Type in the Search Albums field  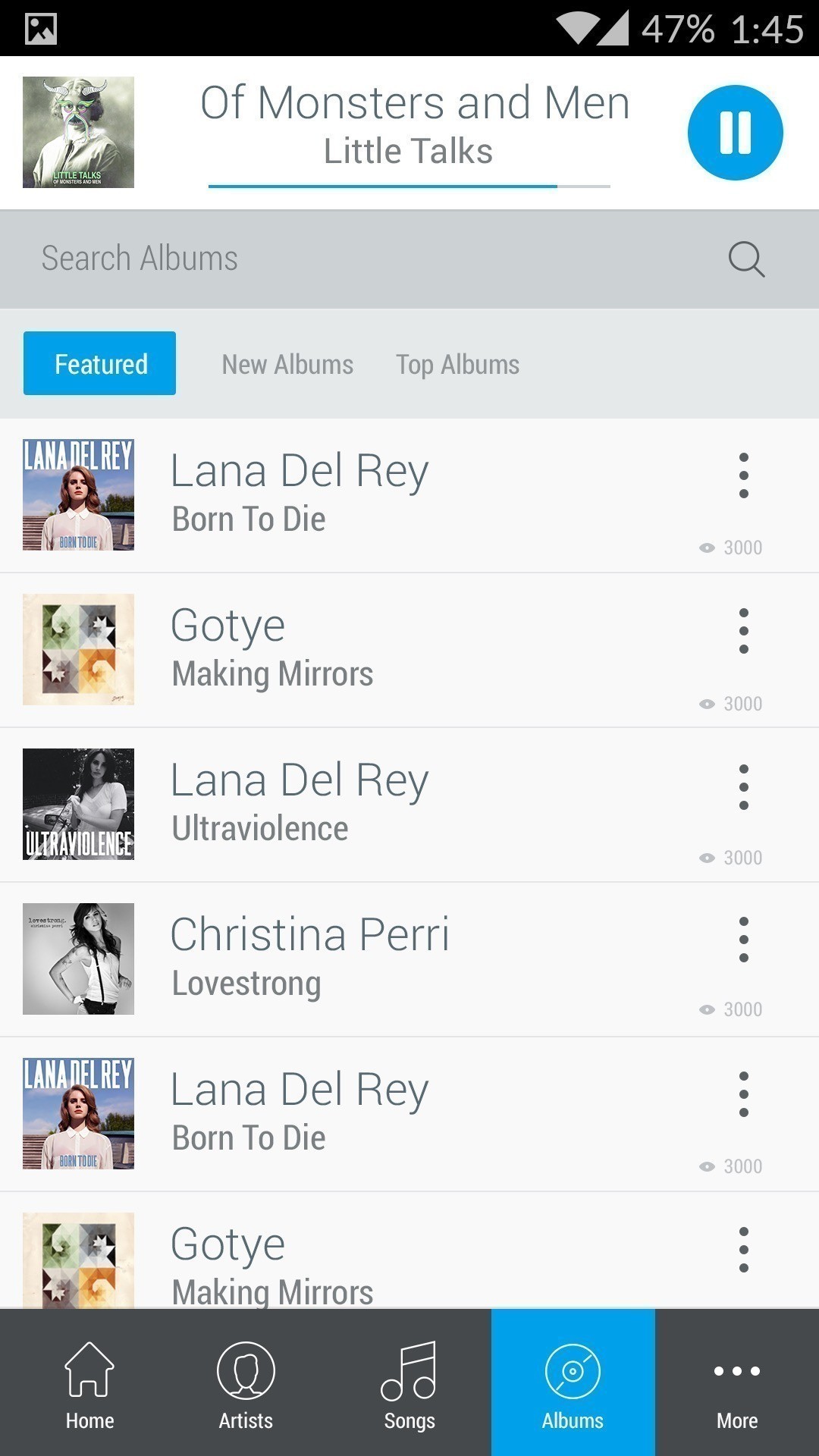pyautogui.click(x=364, y=259)
